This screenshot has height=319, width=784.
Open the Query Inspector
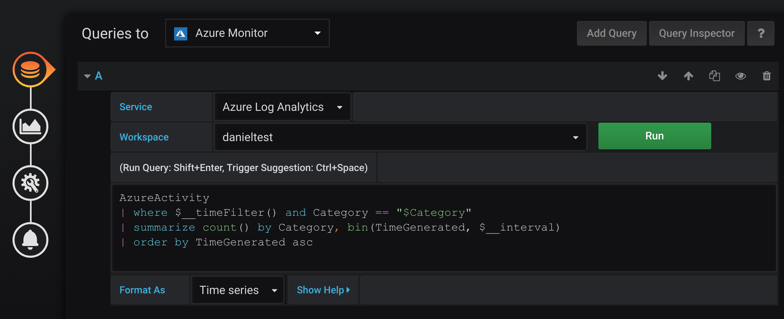[696, 33]
